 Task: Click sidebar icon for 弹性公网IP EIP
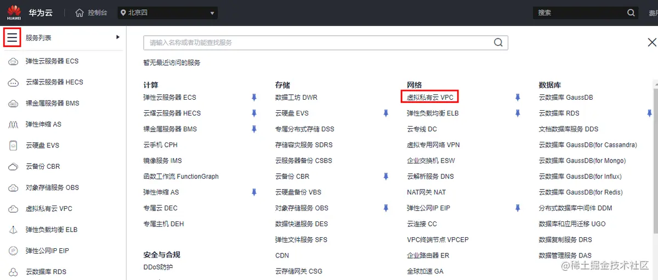coord(13,251)
